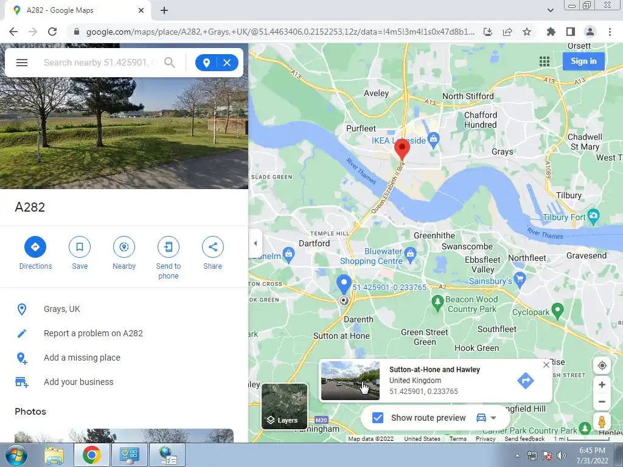Screen dimensions: 623x467
Task: Click the blue nearby-location pin button
Action: 206,63
